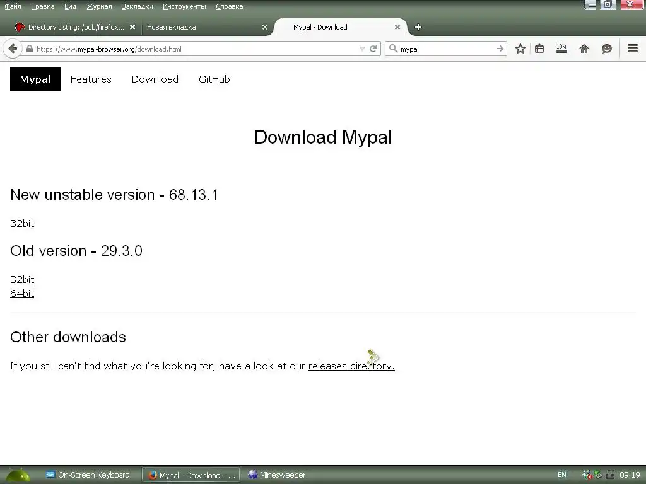Click the dark tray icon beside clock
The width and height of the screenshot is (646, 484).
coord(610,475)
